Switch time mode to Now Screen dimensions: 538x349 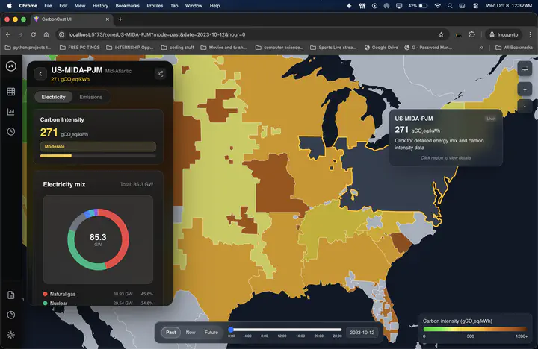[x=191, y=332]
